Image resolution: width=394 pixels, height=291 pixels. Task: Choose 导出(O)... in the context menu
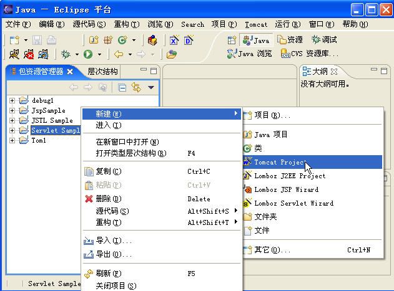click(x=162, y=255)
